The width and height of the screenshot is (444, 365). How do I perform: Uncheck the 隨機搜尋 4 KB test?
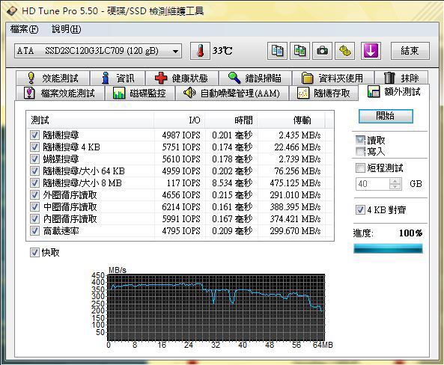(x=34, y=147)
